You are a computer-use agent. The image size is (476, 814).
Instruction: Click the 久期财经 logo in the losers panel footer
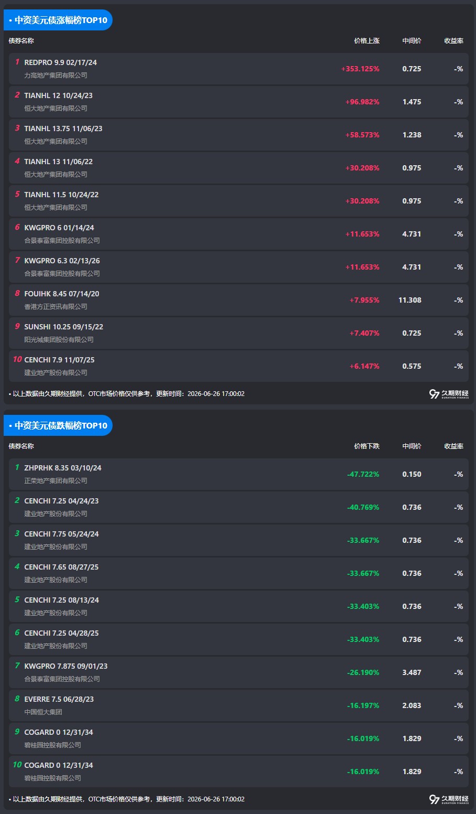pos(449,799)
